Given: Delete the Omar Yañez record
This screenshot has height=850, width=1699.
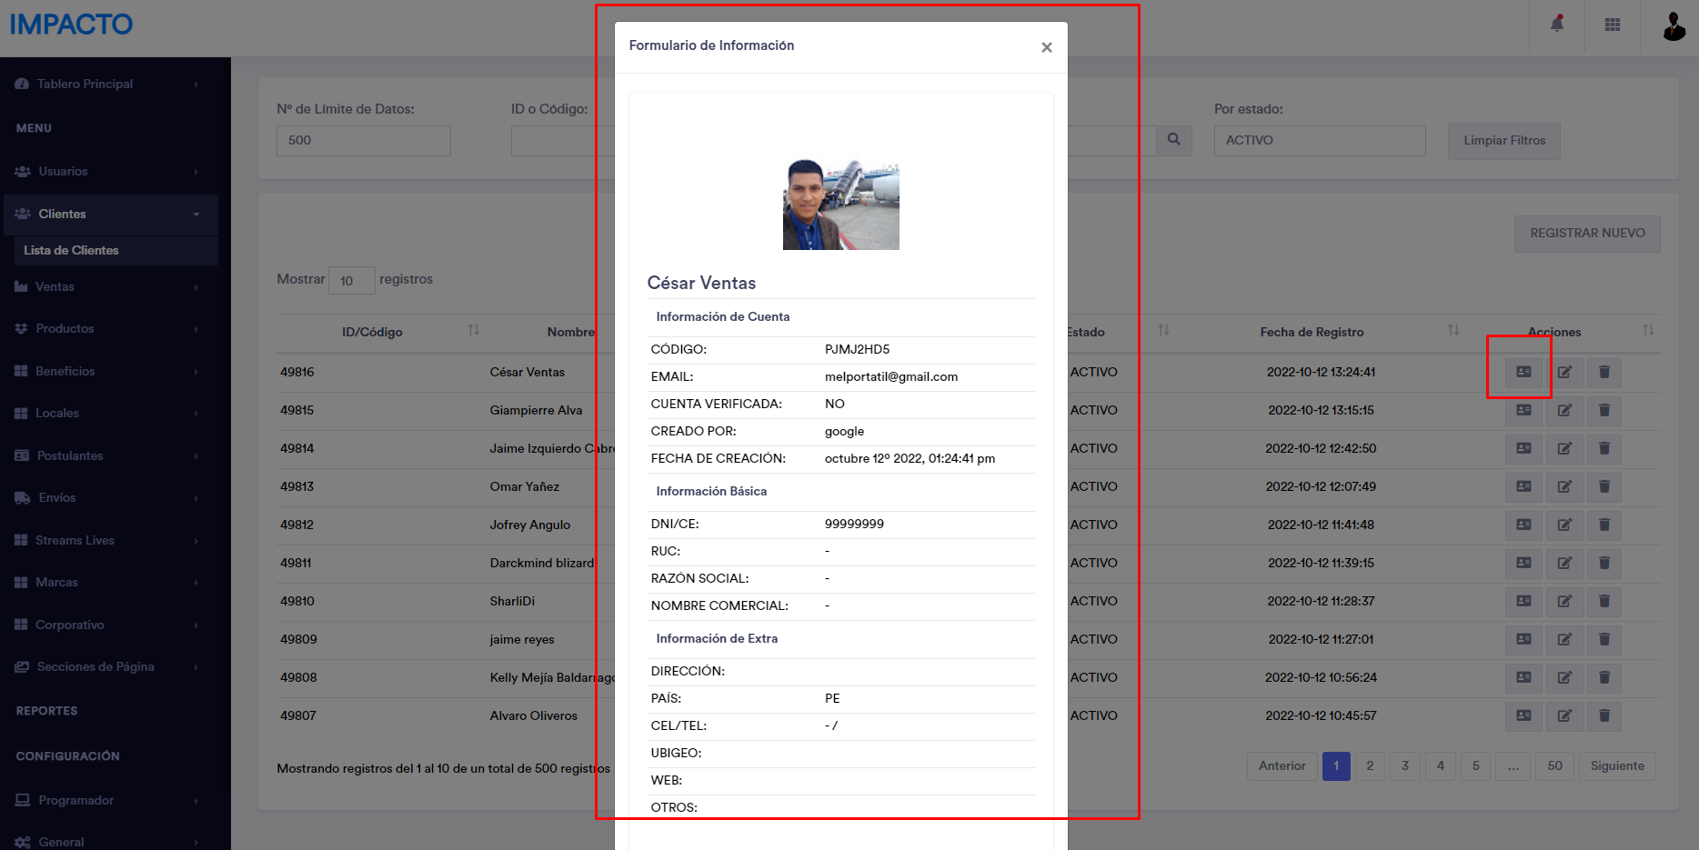Looking at the screenshot, I should pyautogui.click(x=1604, y=486).
